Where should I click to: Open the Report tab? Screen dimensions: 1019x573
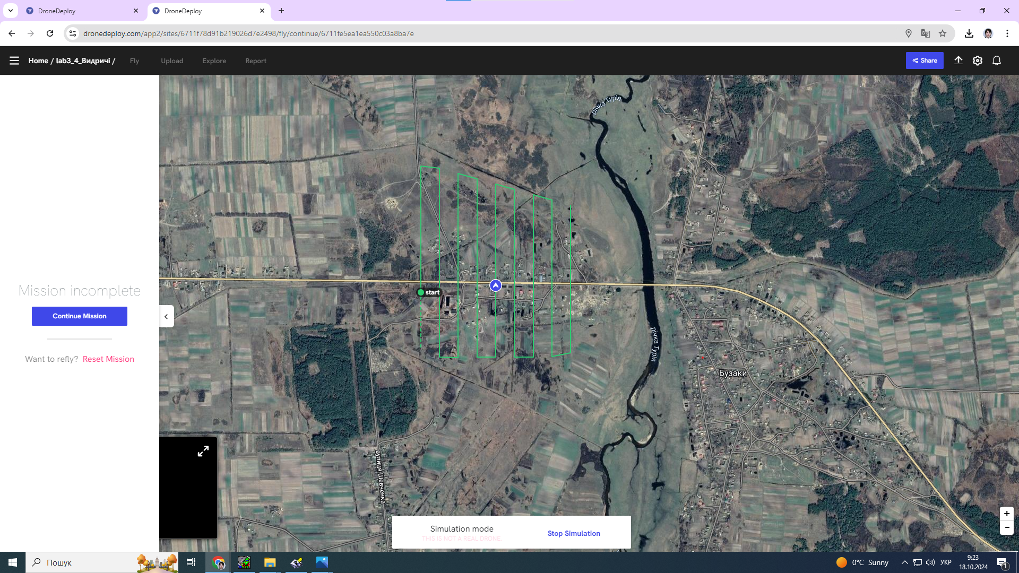point(256,61)
